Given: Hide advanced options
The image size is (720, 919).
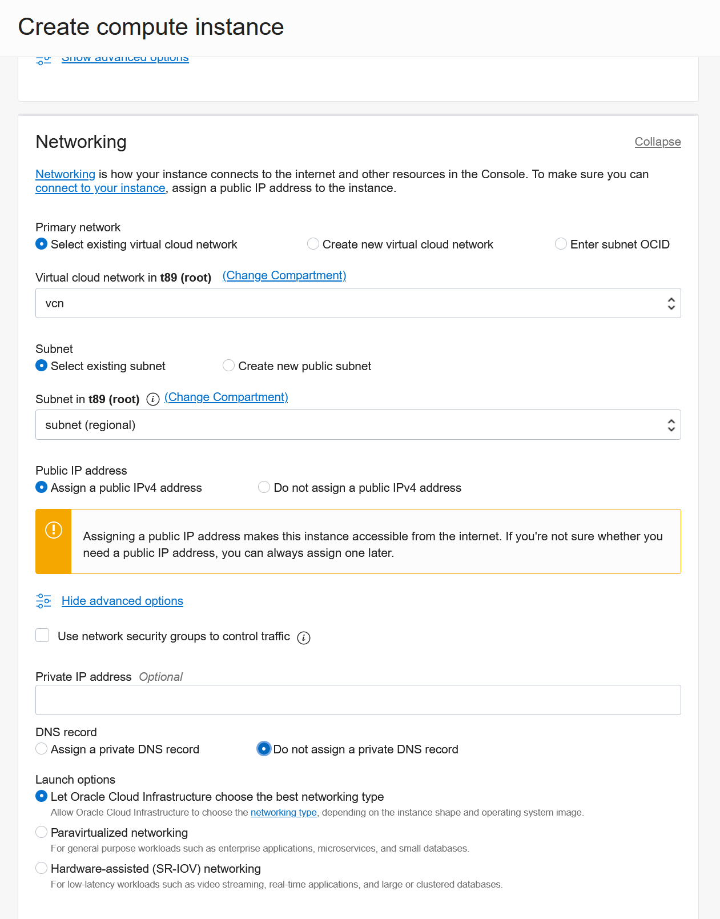Looking at the screenshot, I should [x=122, y=600].
